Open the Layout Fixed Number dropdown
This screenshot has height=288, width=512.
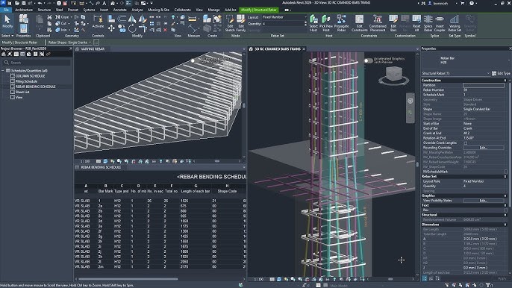[284, 17]
